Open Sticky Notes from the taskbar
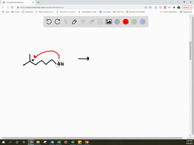The height and width of the screenshot is (145, 194). [x=80, y=142]
